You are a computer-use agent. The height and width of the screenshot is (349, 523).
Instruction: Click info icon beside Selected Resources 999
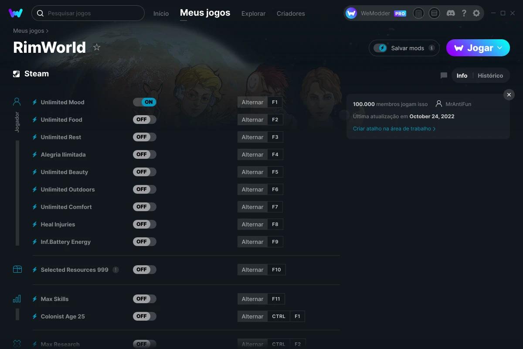click(115, 270)
